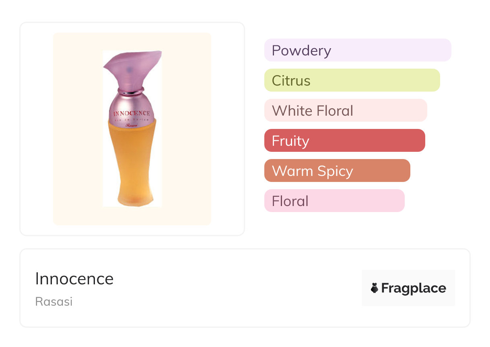Viewport: 490px width, 347px height.
Task: Choose the Citrus accord bar
Action: 352,80
